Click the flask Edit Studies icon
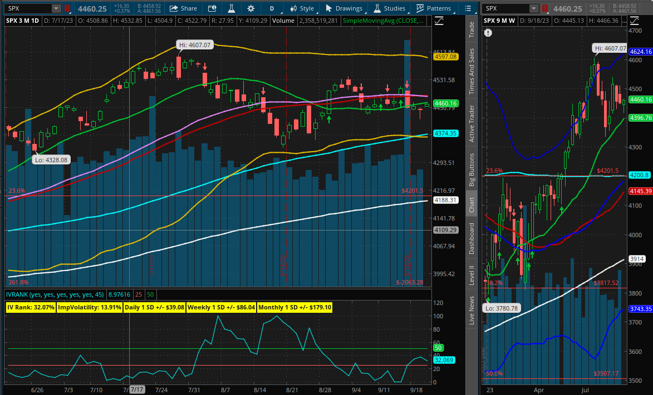 coord(232,8)
